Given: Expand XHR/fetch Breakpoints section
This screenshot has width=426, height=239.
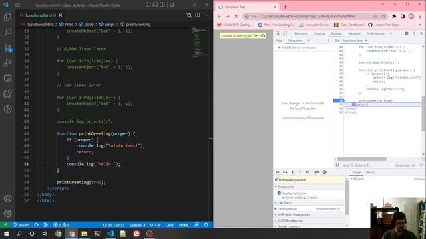Looking at the screenshot, I should click(292, 214).
